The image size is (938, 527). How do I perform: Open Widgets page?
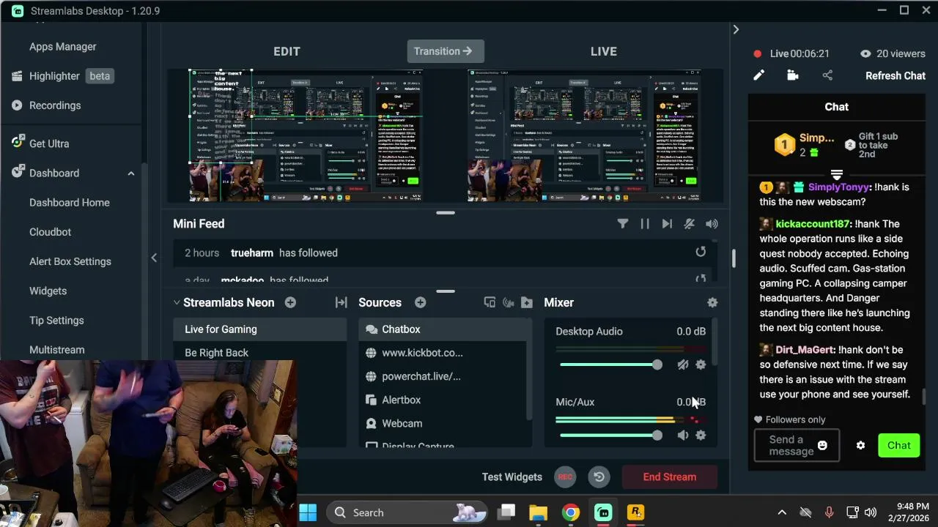point(48,291)
